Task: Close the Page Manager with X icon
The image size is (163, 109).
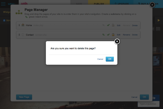Action: pos(152,5)
